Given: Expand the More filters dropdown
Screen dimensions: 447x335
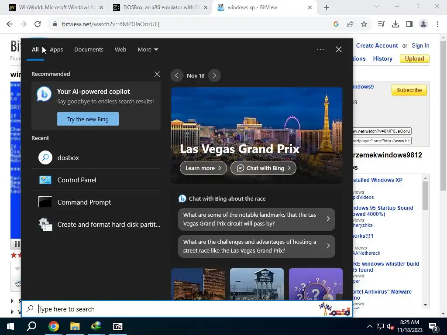Looking at the screenshot, I should coord(148,50).
